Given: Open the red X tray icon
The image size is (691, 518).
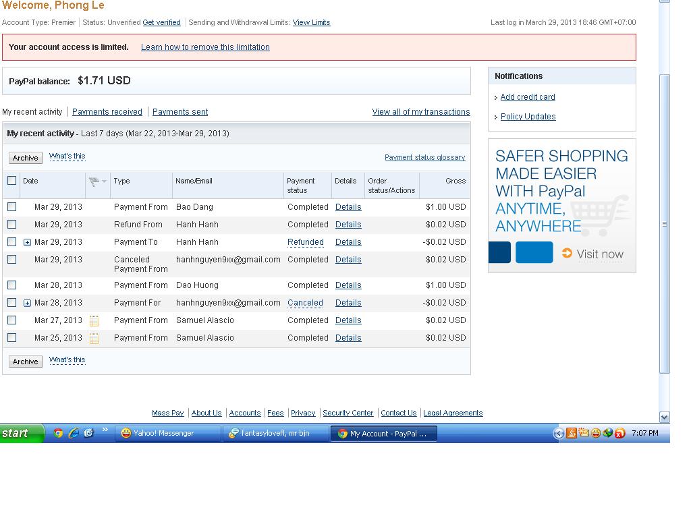Looking at the screenshot, I should click(619, 434).
